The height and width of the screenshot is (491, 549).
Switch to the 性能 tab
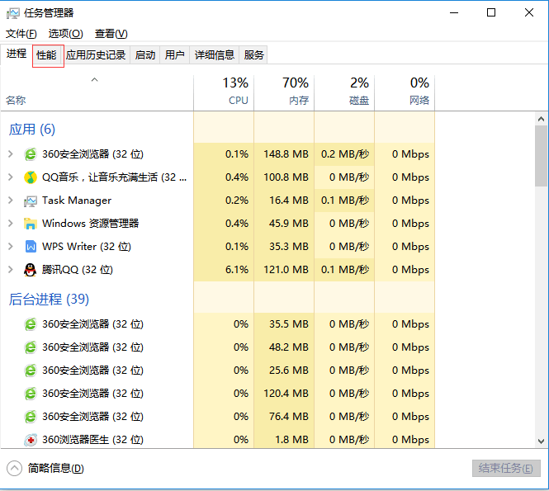tap(46, 55)
